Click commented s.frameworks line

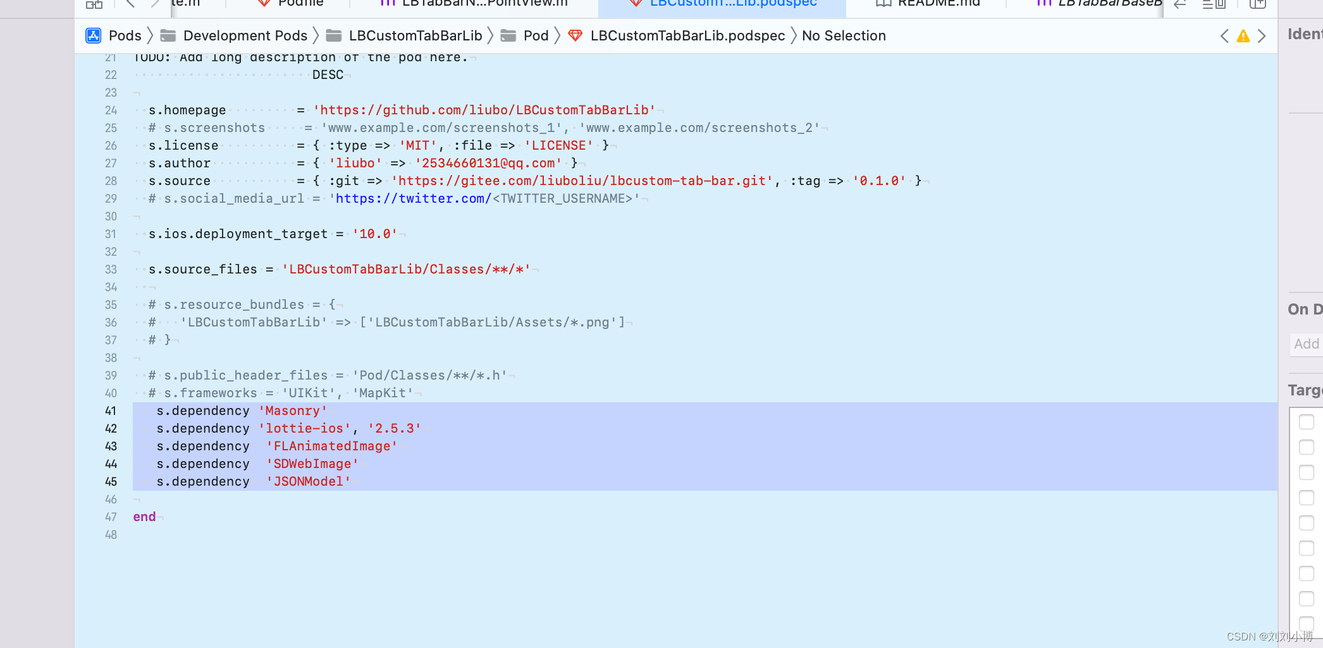(281, 393)
